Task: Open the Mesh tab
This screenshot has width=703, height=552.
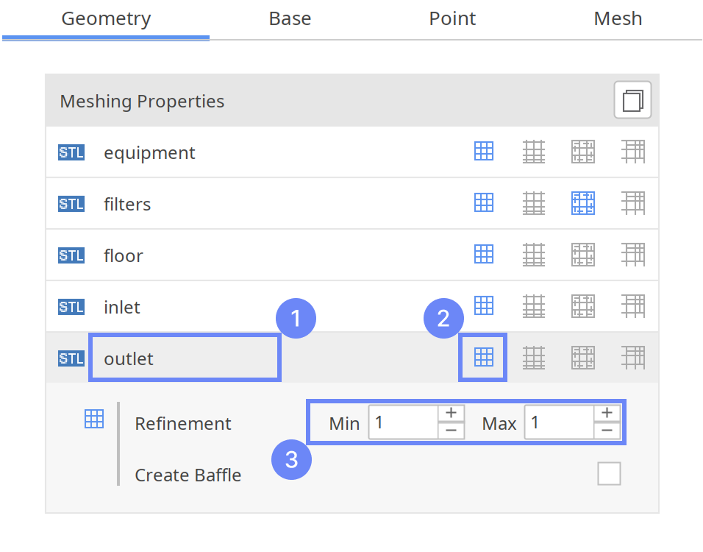Action: tap(618, 18)
